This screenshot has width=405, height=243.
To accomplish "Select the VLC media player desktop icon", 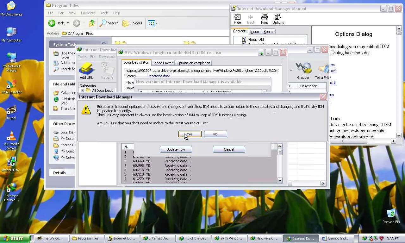I will 11,140.
